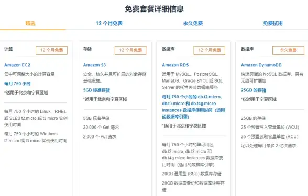Click 25GB 的存储 blue heading
Screen dimensions: 308x196
pos(254,90)
